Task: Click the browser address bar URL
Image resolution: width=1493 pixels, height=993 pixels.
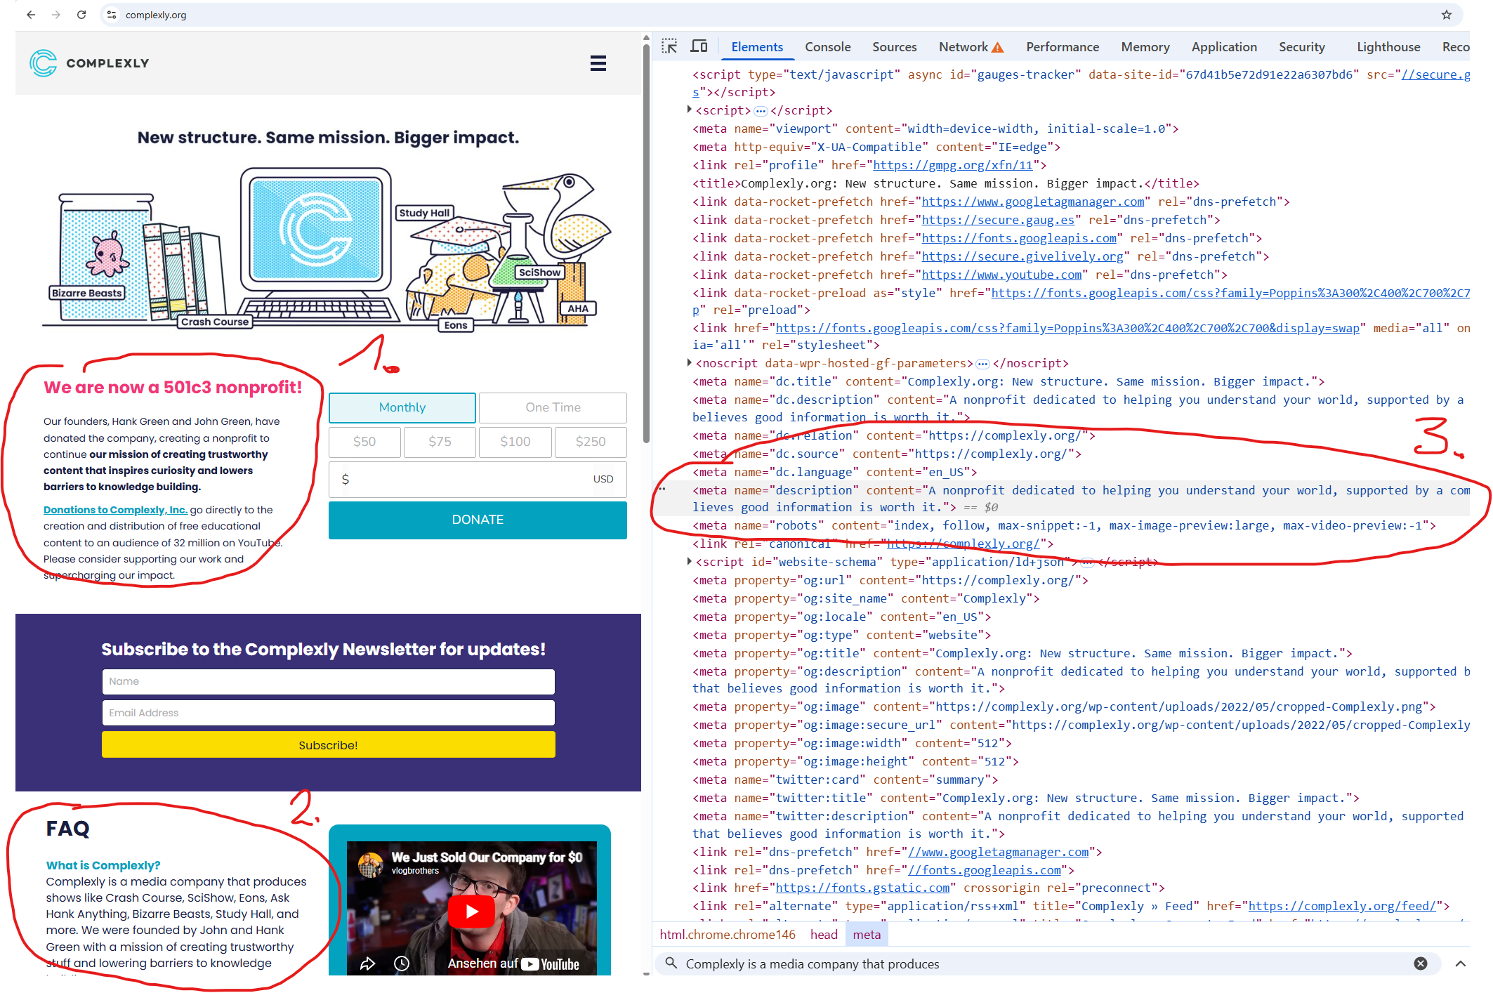Action: click(x=156, y=15)
